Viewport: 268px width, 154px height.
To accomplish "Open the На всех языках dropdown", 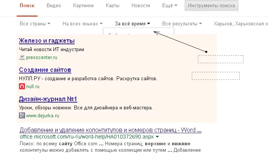I will click(x=83, y=23).
